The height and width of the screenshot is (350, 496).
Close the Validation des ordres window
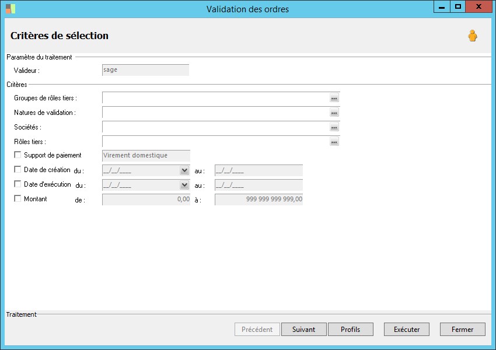[x=479, y=6]
